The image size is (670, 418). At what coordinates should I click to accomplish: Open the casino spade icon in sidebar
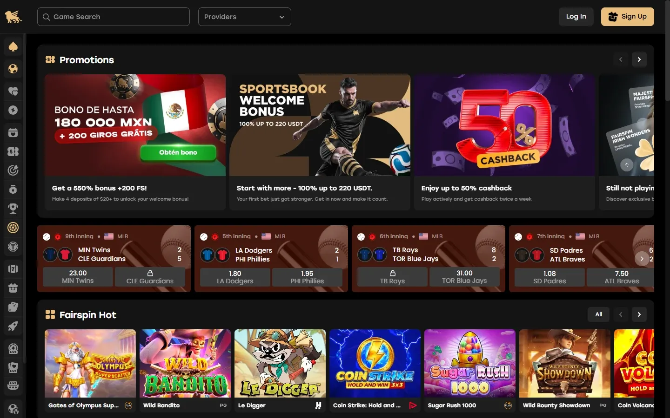(13, 46)
